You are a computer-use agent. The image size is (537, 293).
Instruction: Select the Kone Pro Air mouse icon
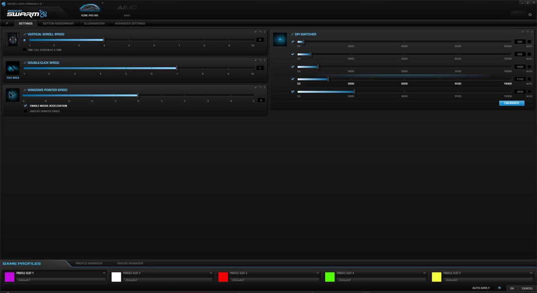click(89, 8)
